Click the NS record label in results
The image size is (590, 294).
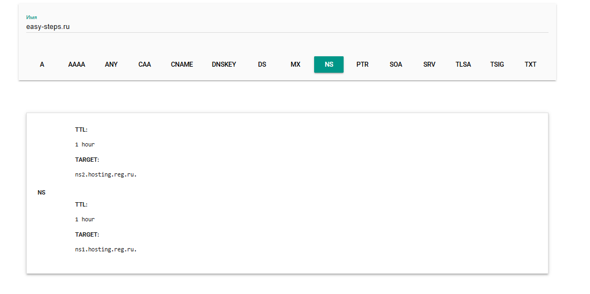coord(42,192)
